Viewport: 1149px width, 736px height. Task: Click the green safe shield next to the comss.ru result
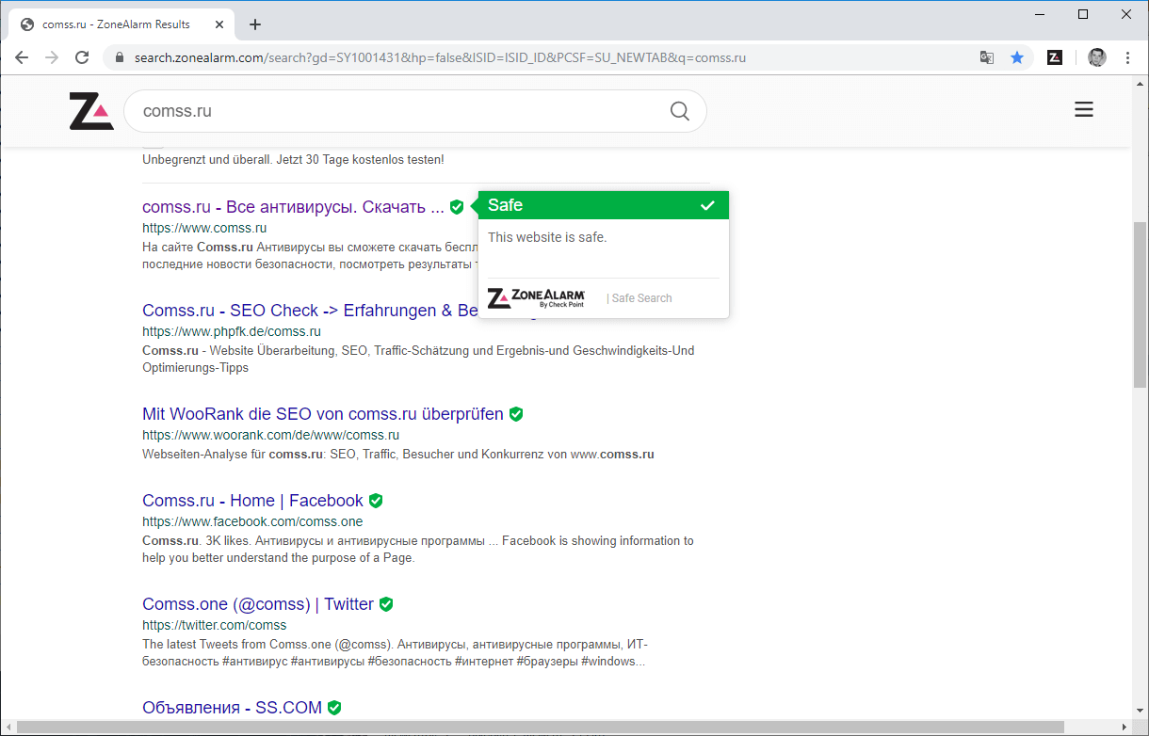pos(457,207)
